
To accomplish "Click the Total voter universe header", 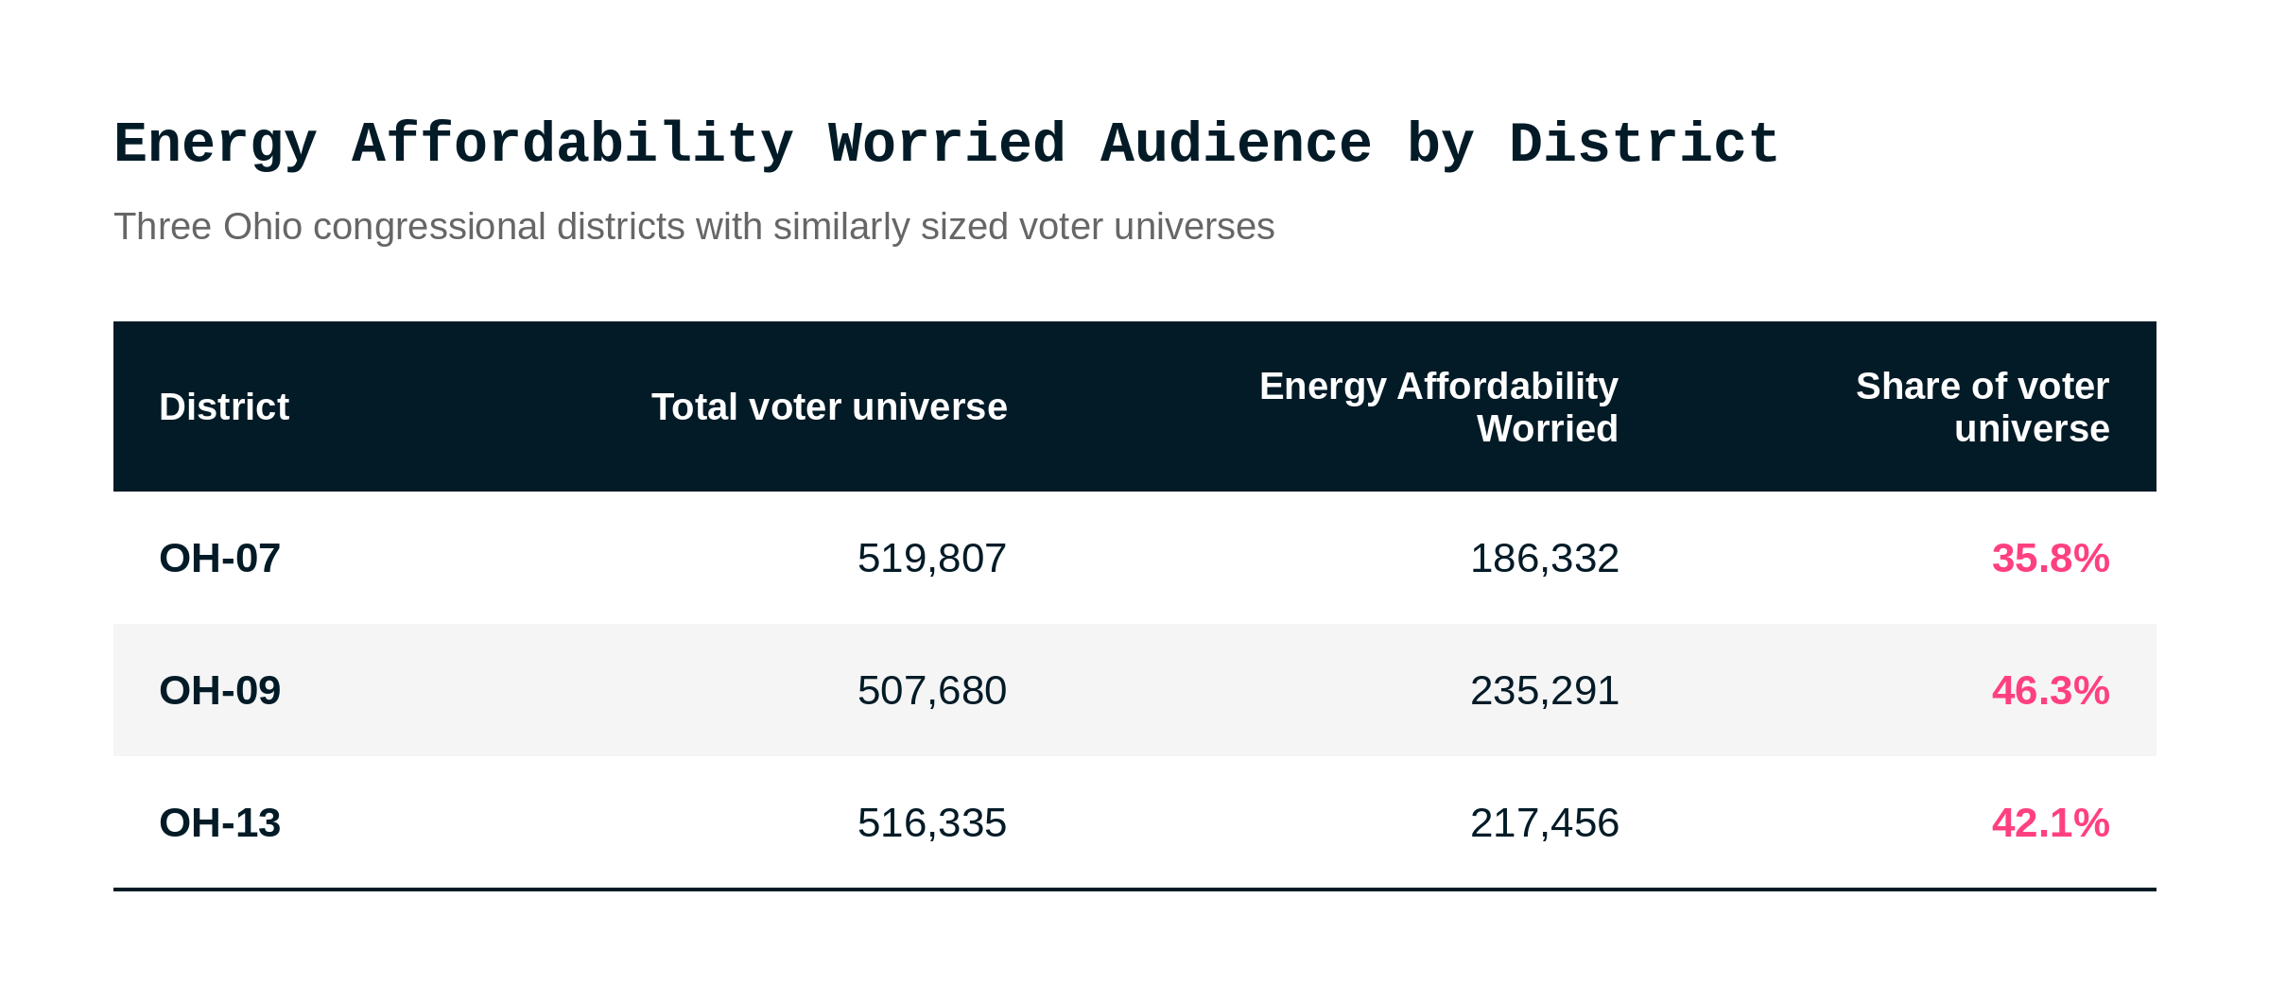I will [829, 407].
